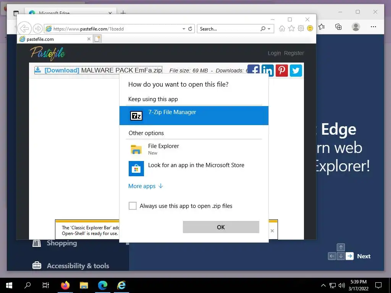This screenshot has width=391, height=293.
Task: Open Edge tab actions menu icon
Action: coord(16,13)
